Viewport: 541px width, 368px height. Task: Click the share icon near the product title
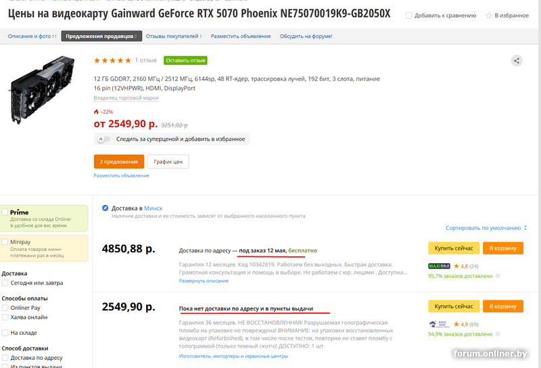pos(517,61)
